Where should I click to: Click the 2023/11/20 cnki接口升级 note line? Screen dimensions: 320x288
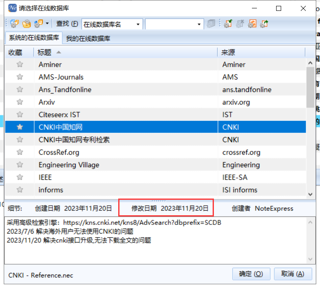(79, 240)
